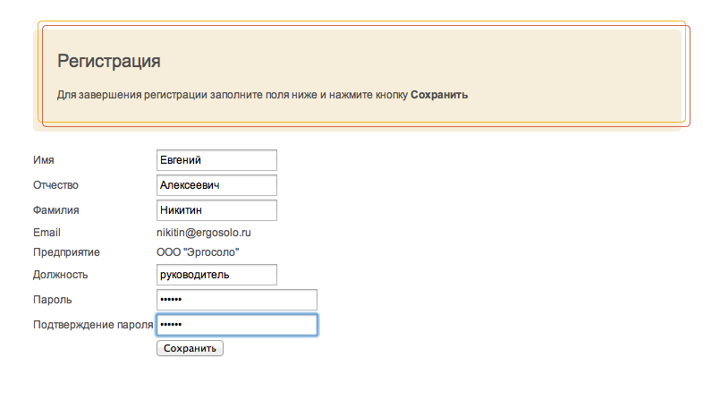Click the Имя label
Screen dimensions: 703x417
tap(44, 160)
